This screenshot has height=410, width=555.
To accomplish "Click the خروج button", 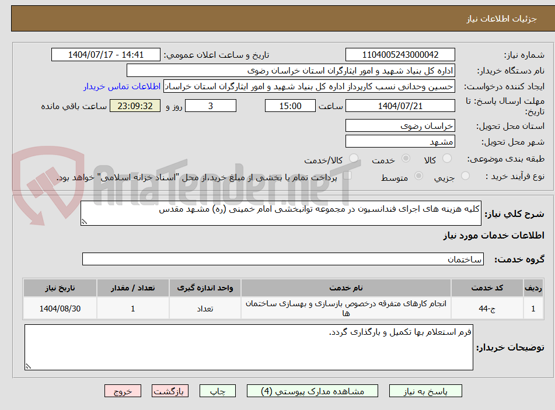I will coord(123,391).
